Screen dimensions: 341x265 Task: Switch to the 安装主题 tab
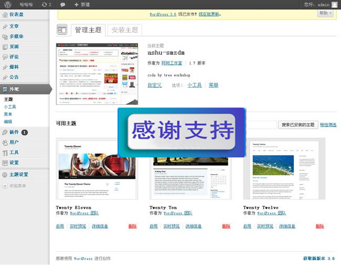tap(125, 30)
